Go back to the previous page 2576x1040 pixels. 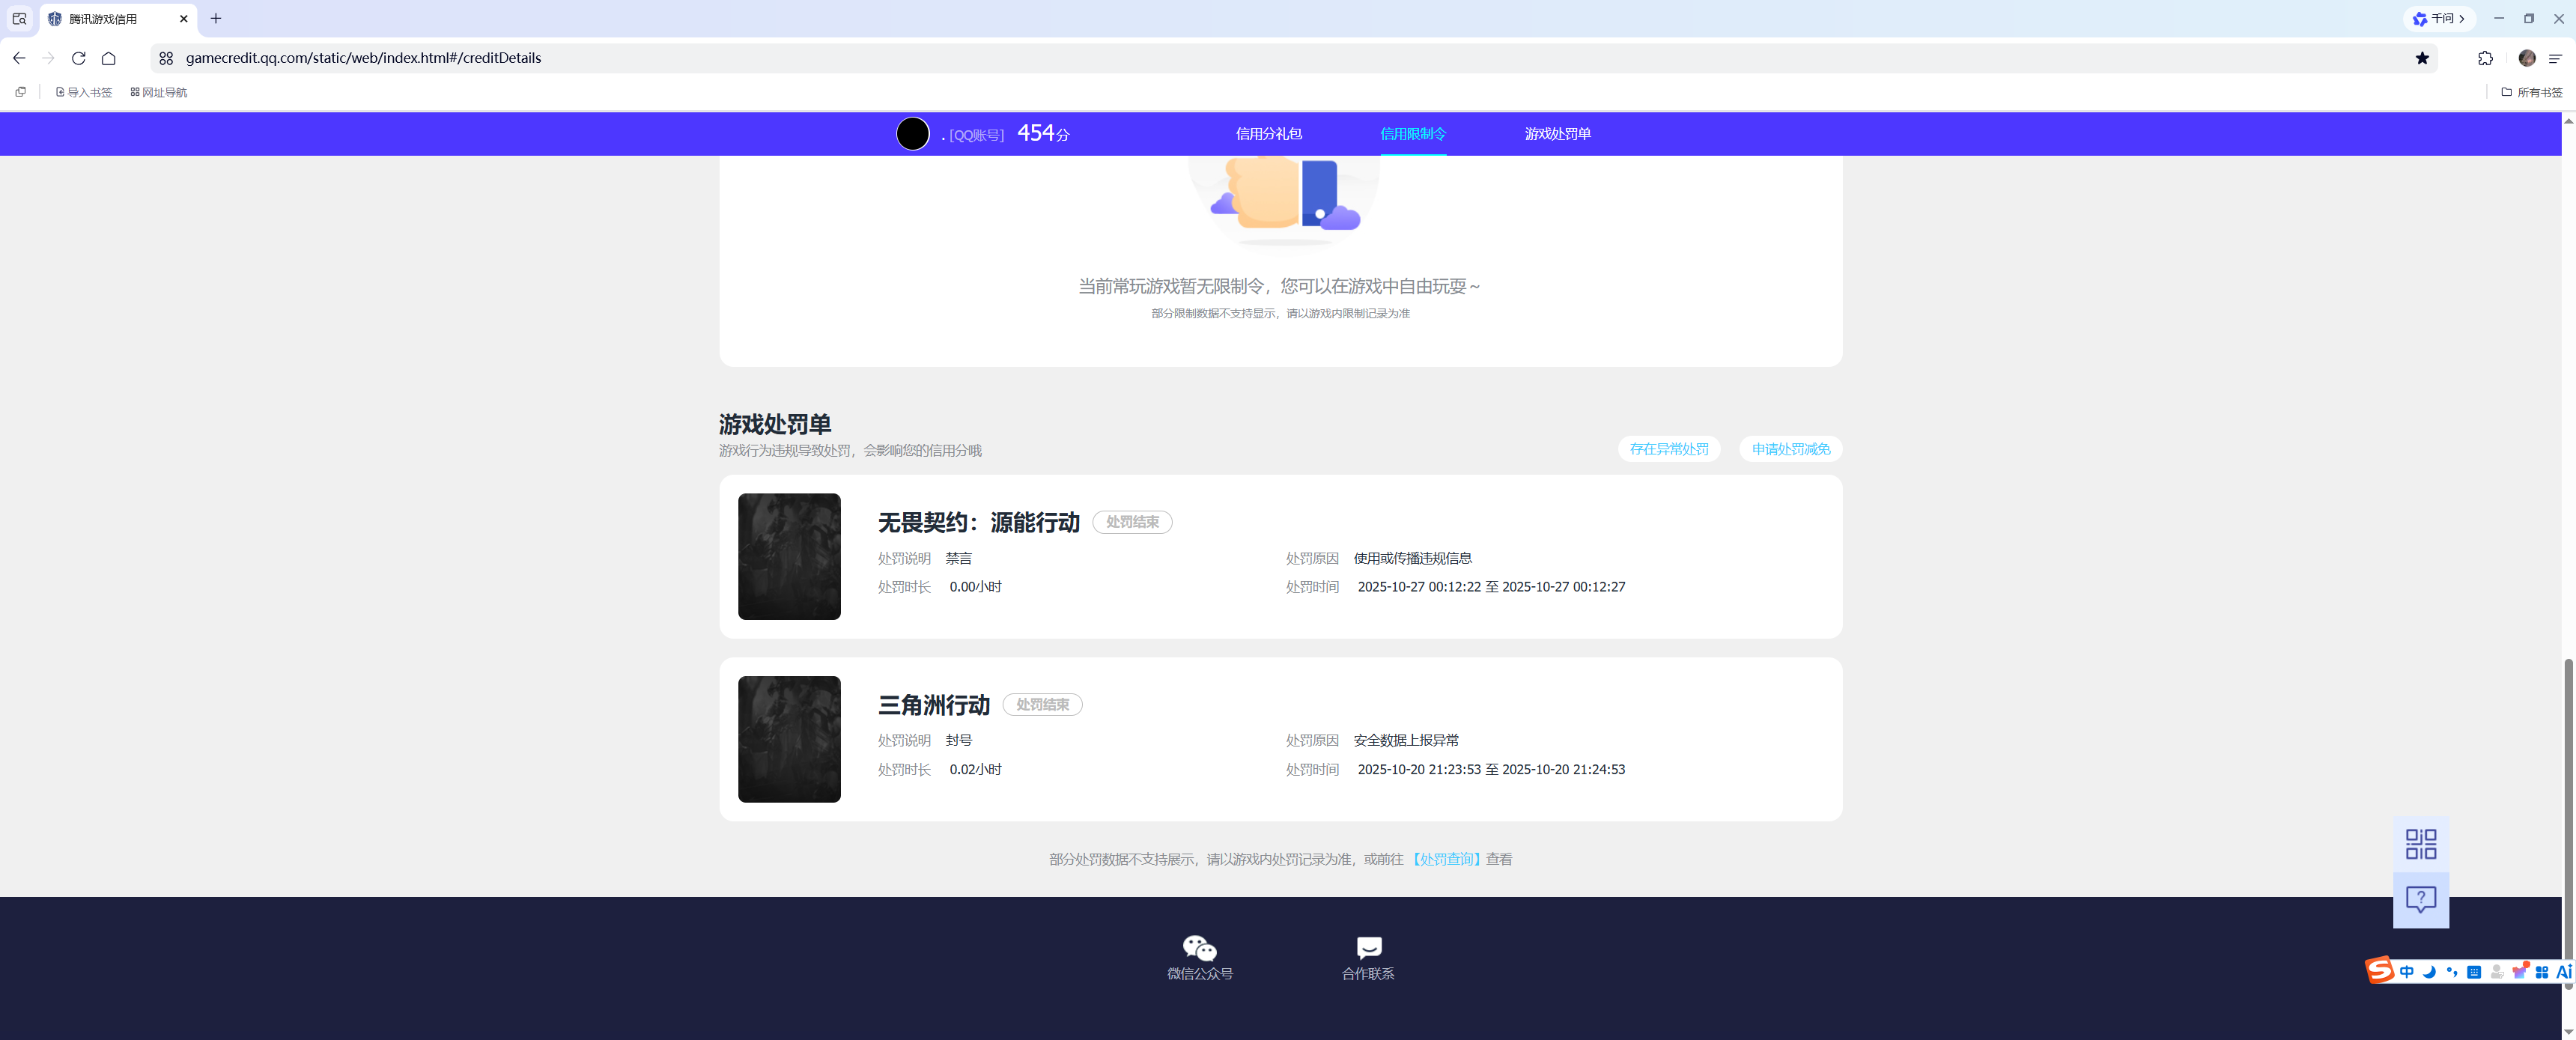tap(19, 58)
